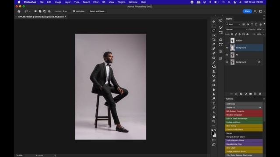Run the Skin Toning action
Image resolution: width=280 pixels, height=157 pixels.
[x=244, y=126]
